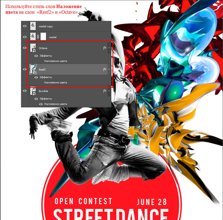This screenshot has height=220, width=223.
Task: Toggle the Bumble layer's Эффекты visibility eye
Action: click(36, 99)
